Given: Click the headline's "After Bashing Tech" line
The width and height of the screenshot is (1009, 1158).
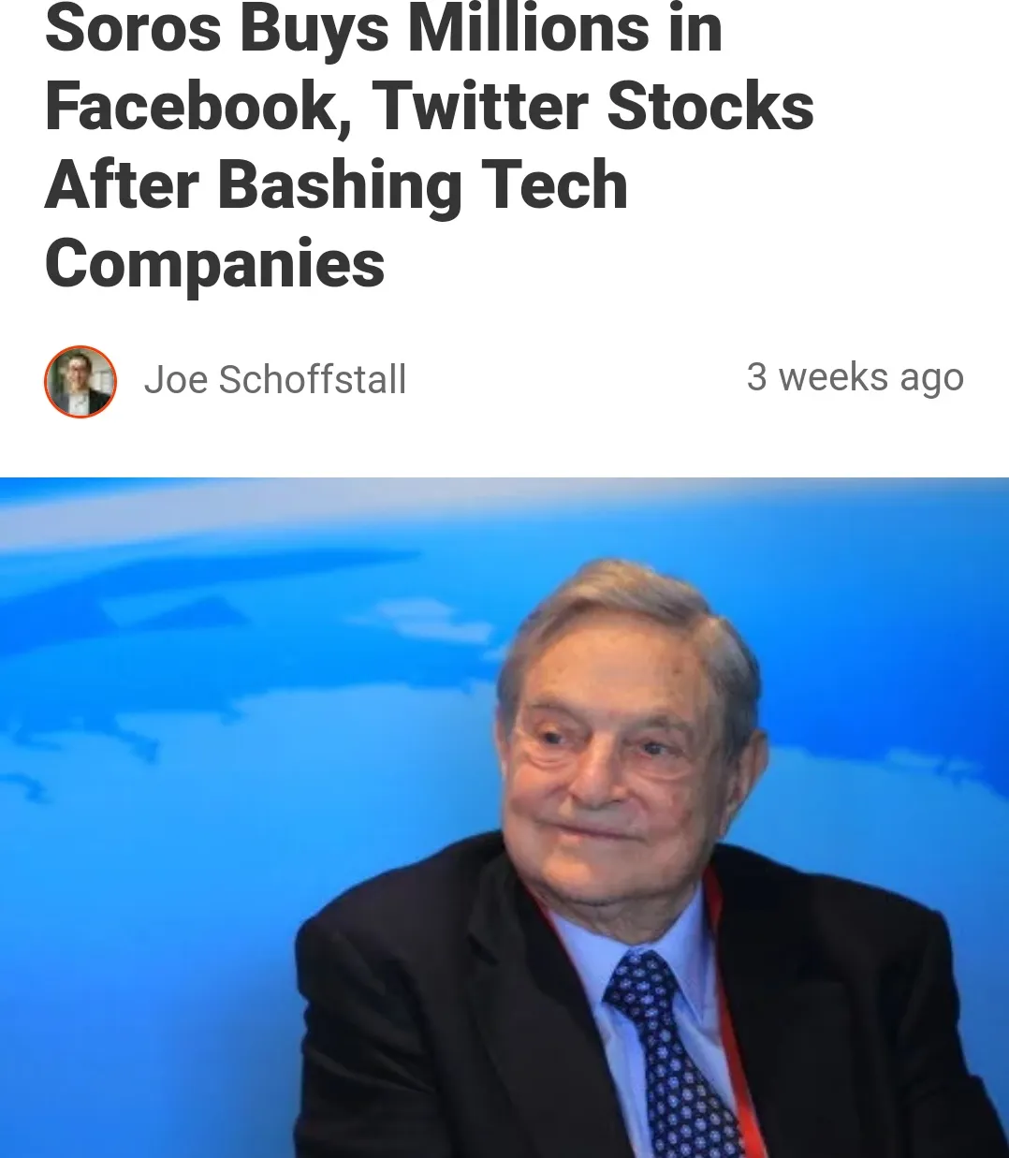Looking at the screenshot, I should pyautogui.click(x=336, y=185).
